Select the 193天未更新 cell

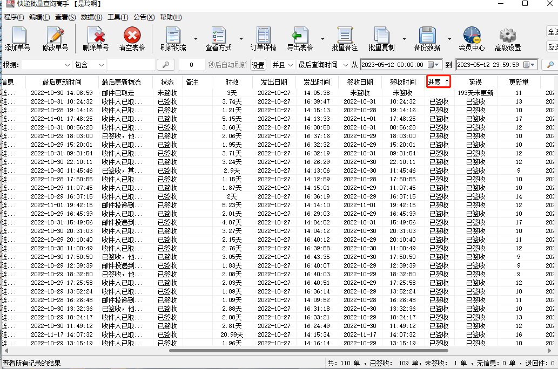475,93
